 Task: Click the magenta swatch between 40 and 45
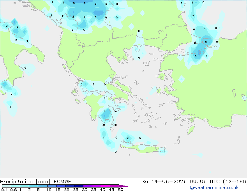pyautogui.click(x=106, y=186)
